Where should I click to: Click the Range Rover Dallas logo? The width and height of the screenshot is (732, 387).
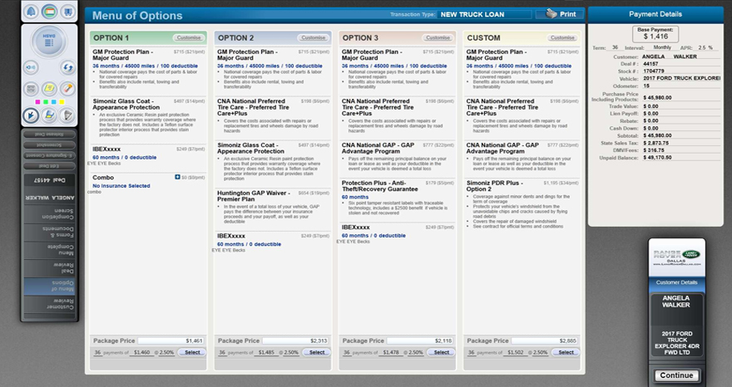coord(677,257)
